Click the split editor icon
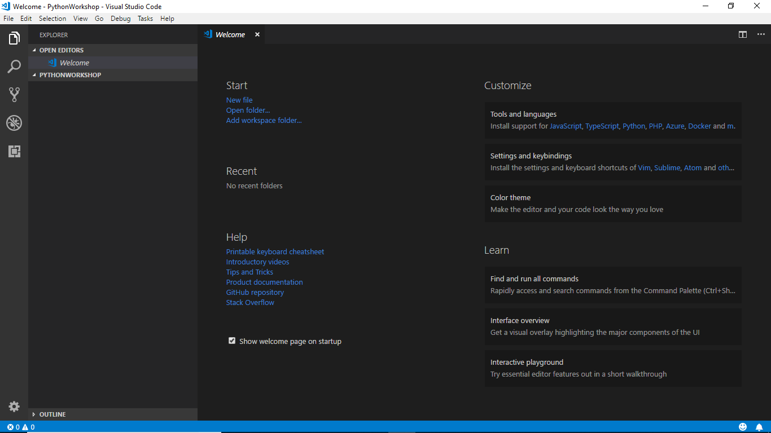Viewport: 771px width, 433px height. [743, 34]
